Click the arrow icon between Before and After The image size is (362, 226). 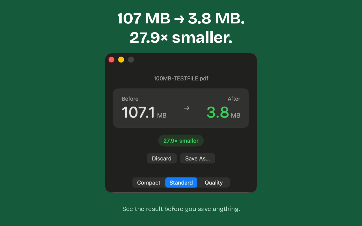186,108
